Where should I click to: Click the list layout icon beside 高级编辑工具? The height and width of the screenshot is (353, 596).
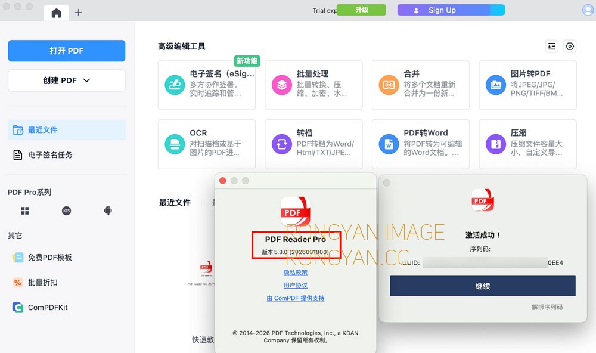tap(551, 47)
